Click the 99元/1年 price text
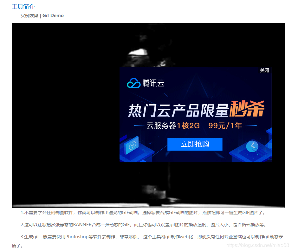 coord(225,125)
